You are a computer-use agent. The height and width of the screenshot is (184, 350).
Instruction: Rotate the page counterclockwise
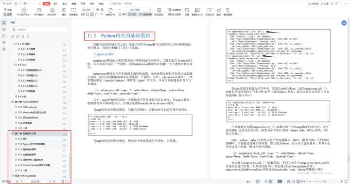(97, 15)
